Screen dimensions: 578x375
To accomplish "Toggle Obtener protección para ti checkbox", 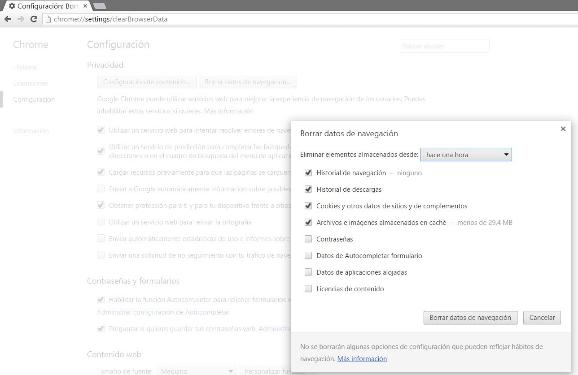I will 101,205.
